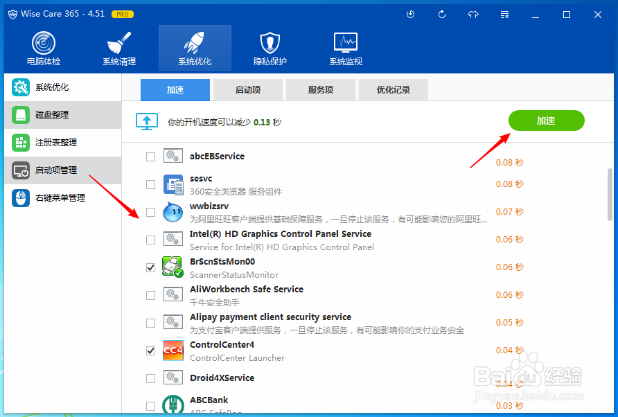Click the AliWorkbench Safe Service gear icon
618x417 pixels.
(173, 294)
